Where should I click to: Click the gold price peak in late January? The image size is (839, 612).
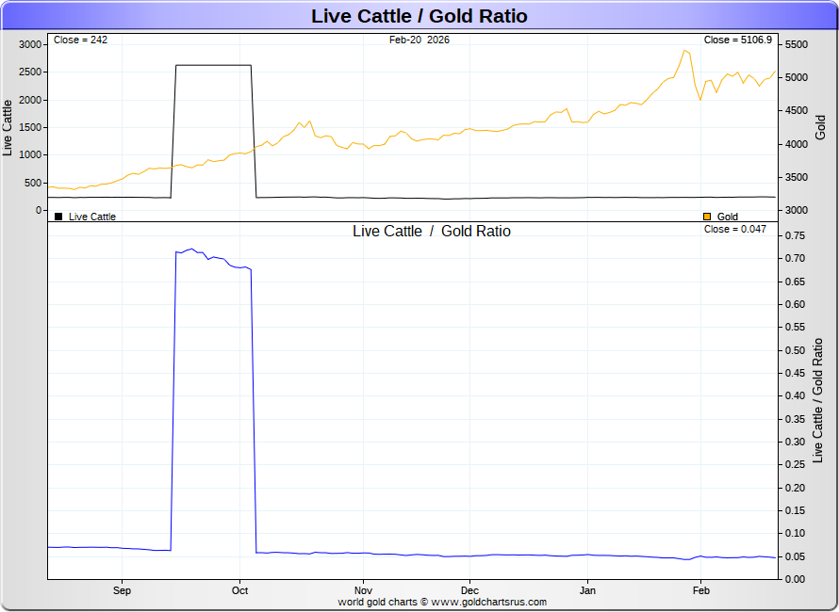tap(685, 51)
